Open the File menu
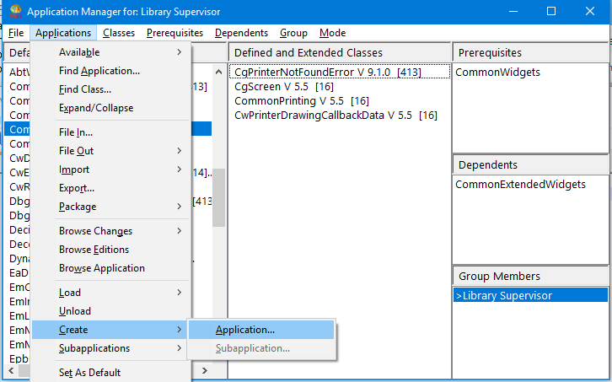 (16, 33)
